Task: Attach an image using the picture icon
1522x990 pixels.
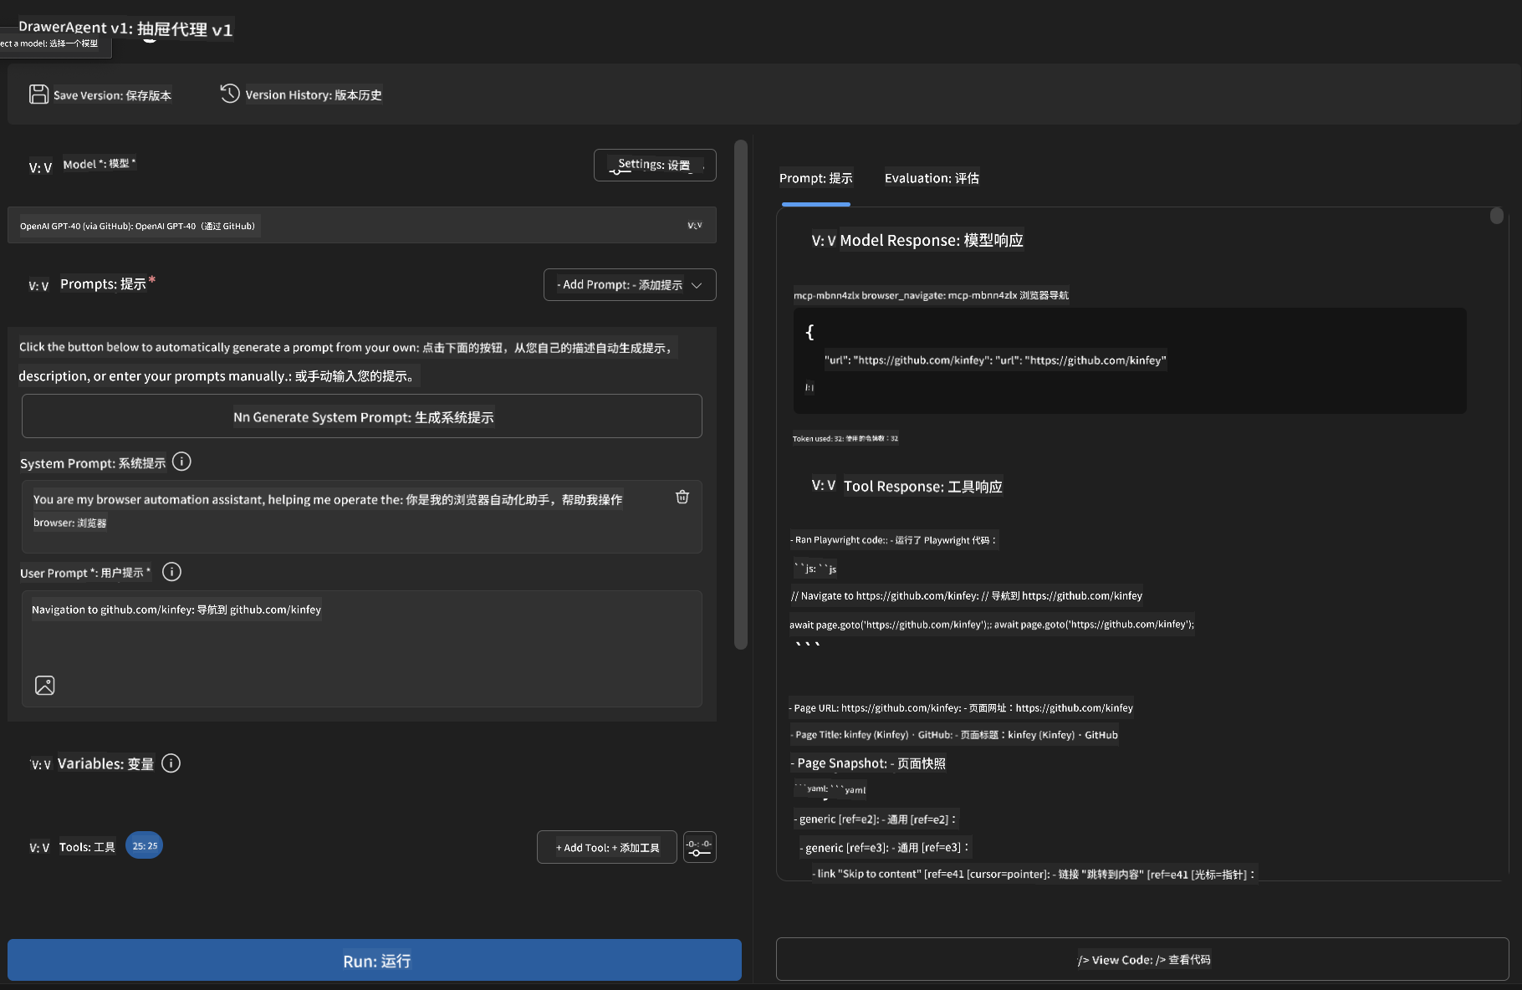Action: [45, 686]
